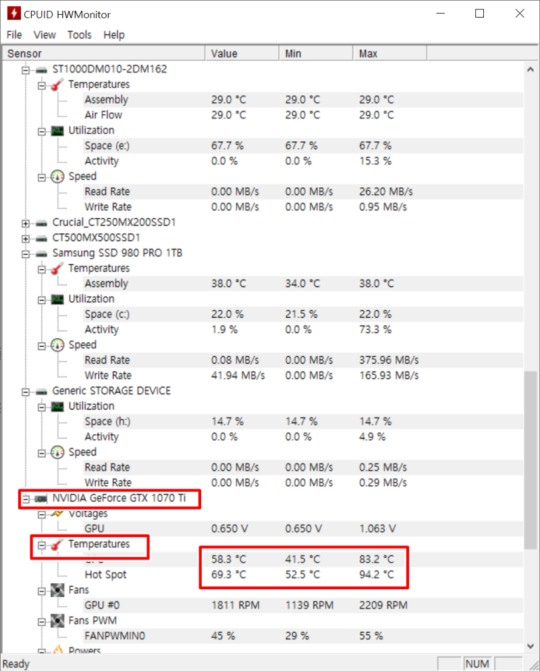Select the Powers icon at the bottom
540x671 pixels.
pos(59,650)
